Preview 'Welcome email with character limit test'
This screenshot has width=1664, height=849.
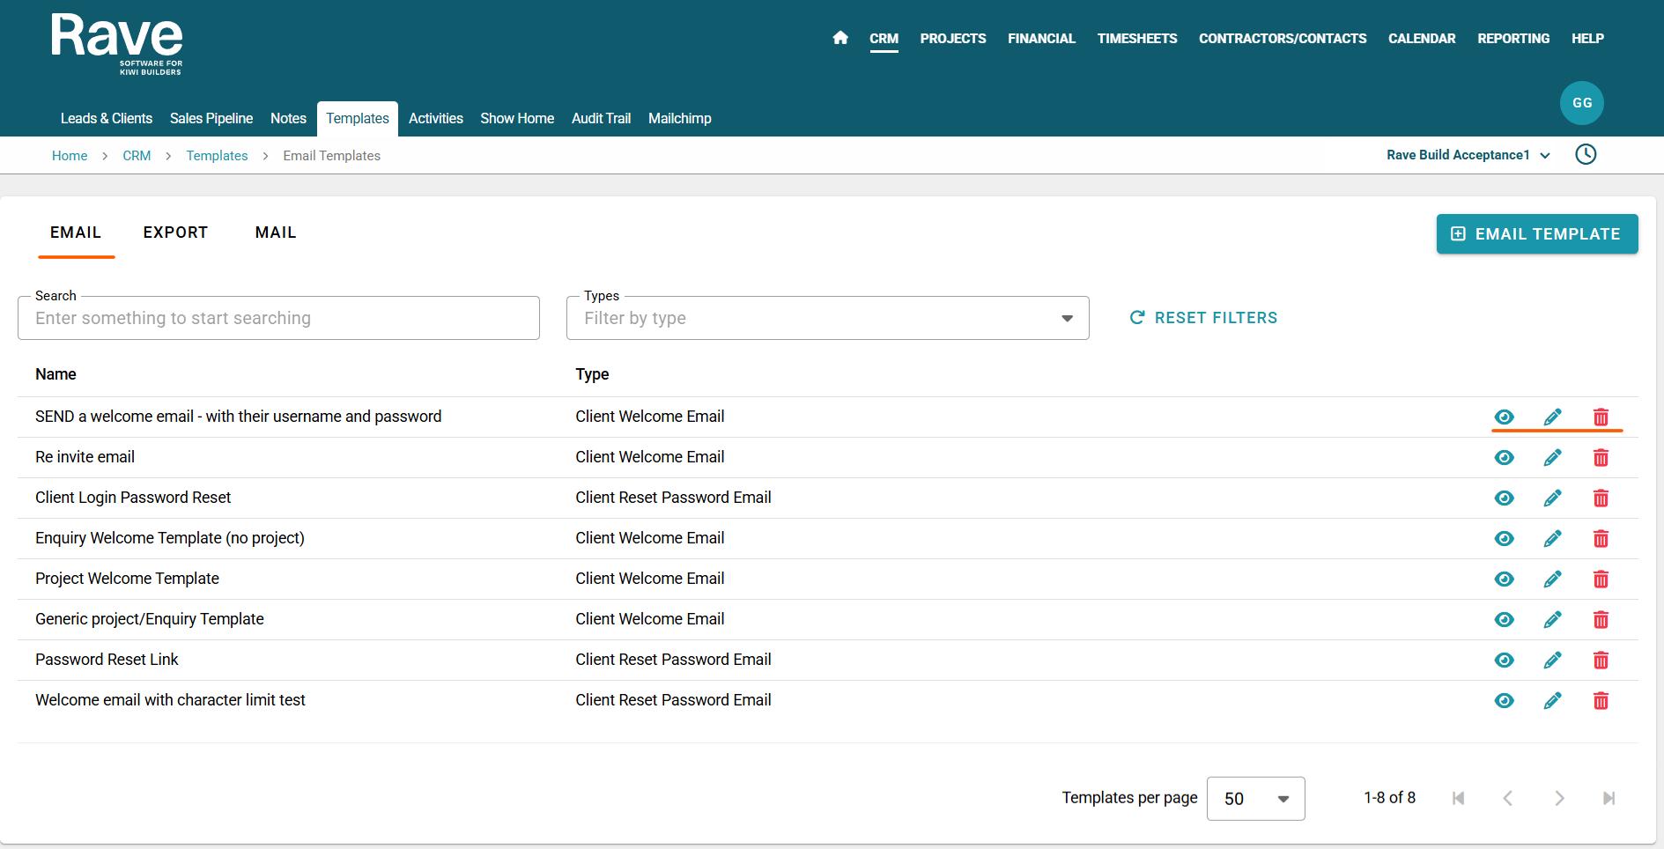click(1505, 700)
